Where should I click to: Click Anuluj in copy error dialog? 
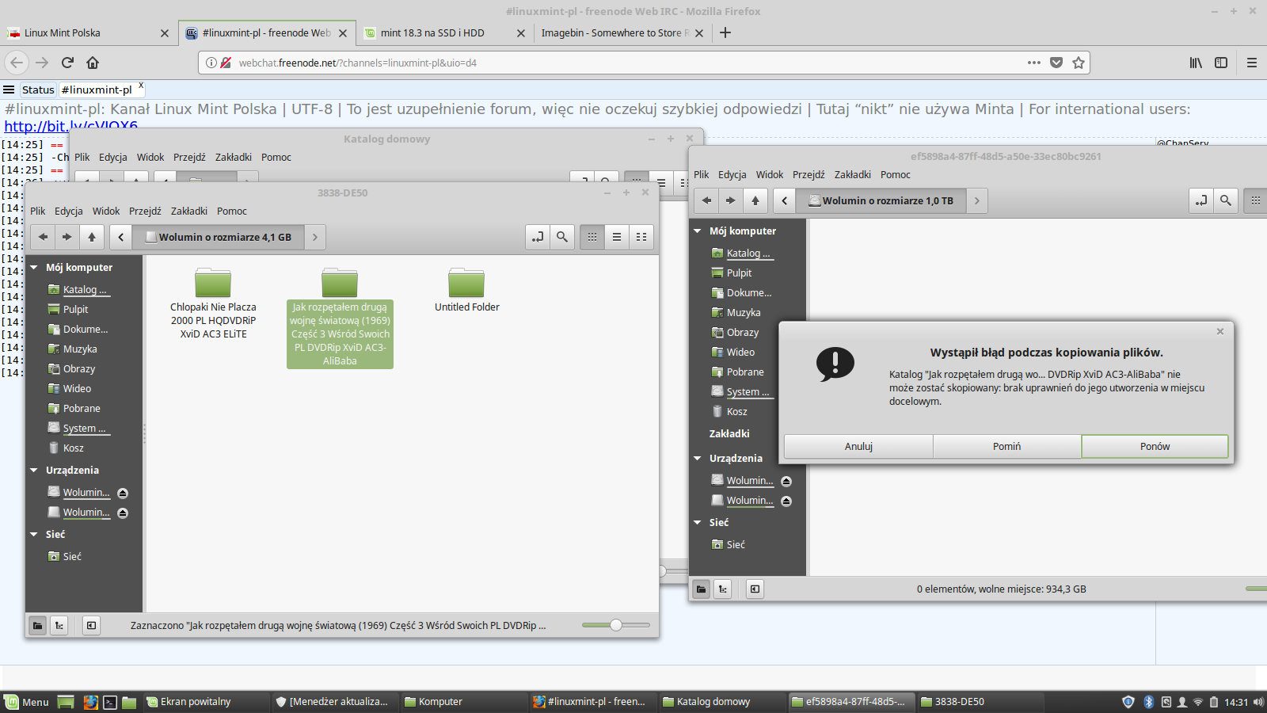pyautogui.click(x=858, y=447)
